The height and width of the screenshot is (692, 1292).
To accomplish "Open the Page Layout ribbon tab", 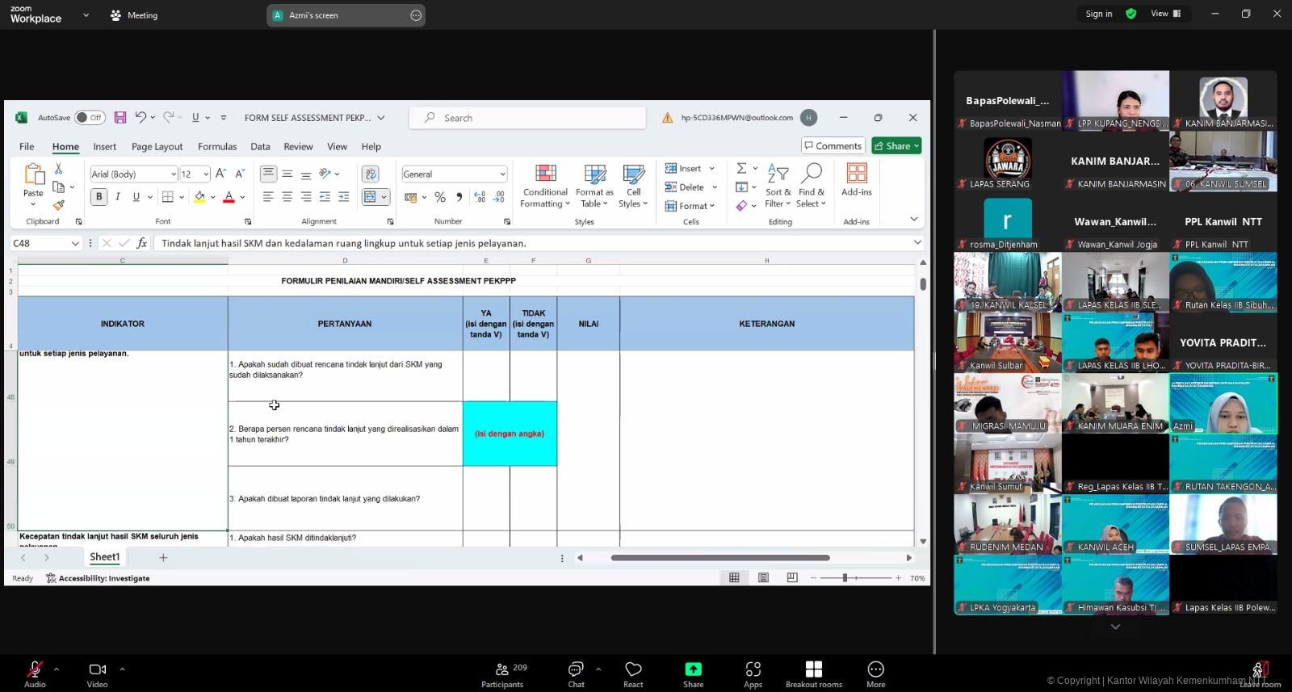I will tap(157, 147).
